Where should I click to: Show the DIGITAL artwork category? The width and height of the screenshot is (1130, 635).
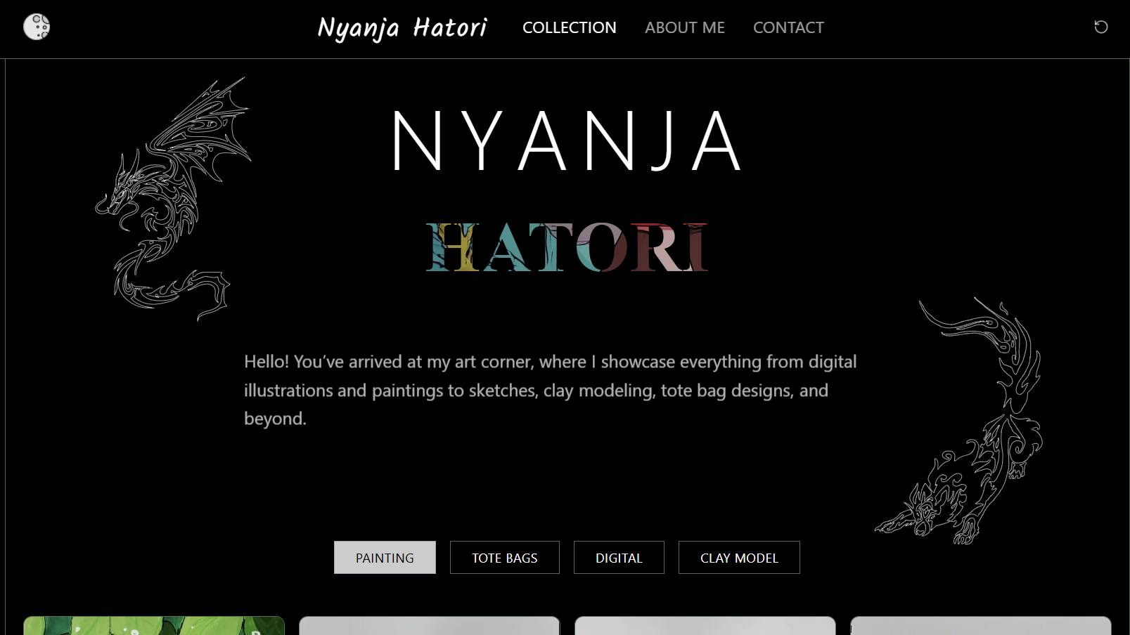(x=618, y=558)
